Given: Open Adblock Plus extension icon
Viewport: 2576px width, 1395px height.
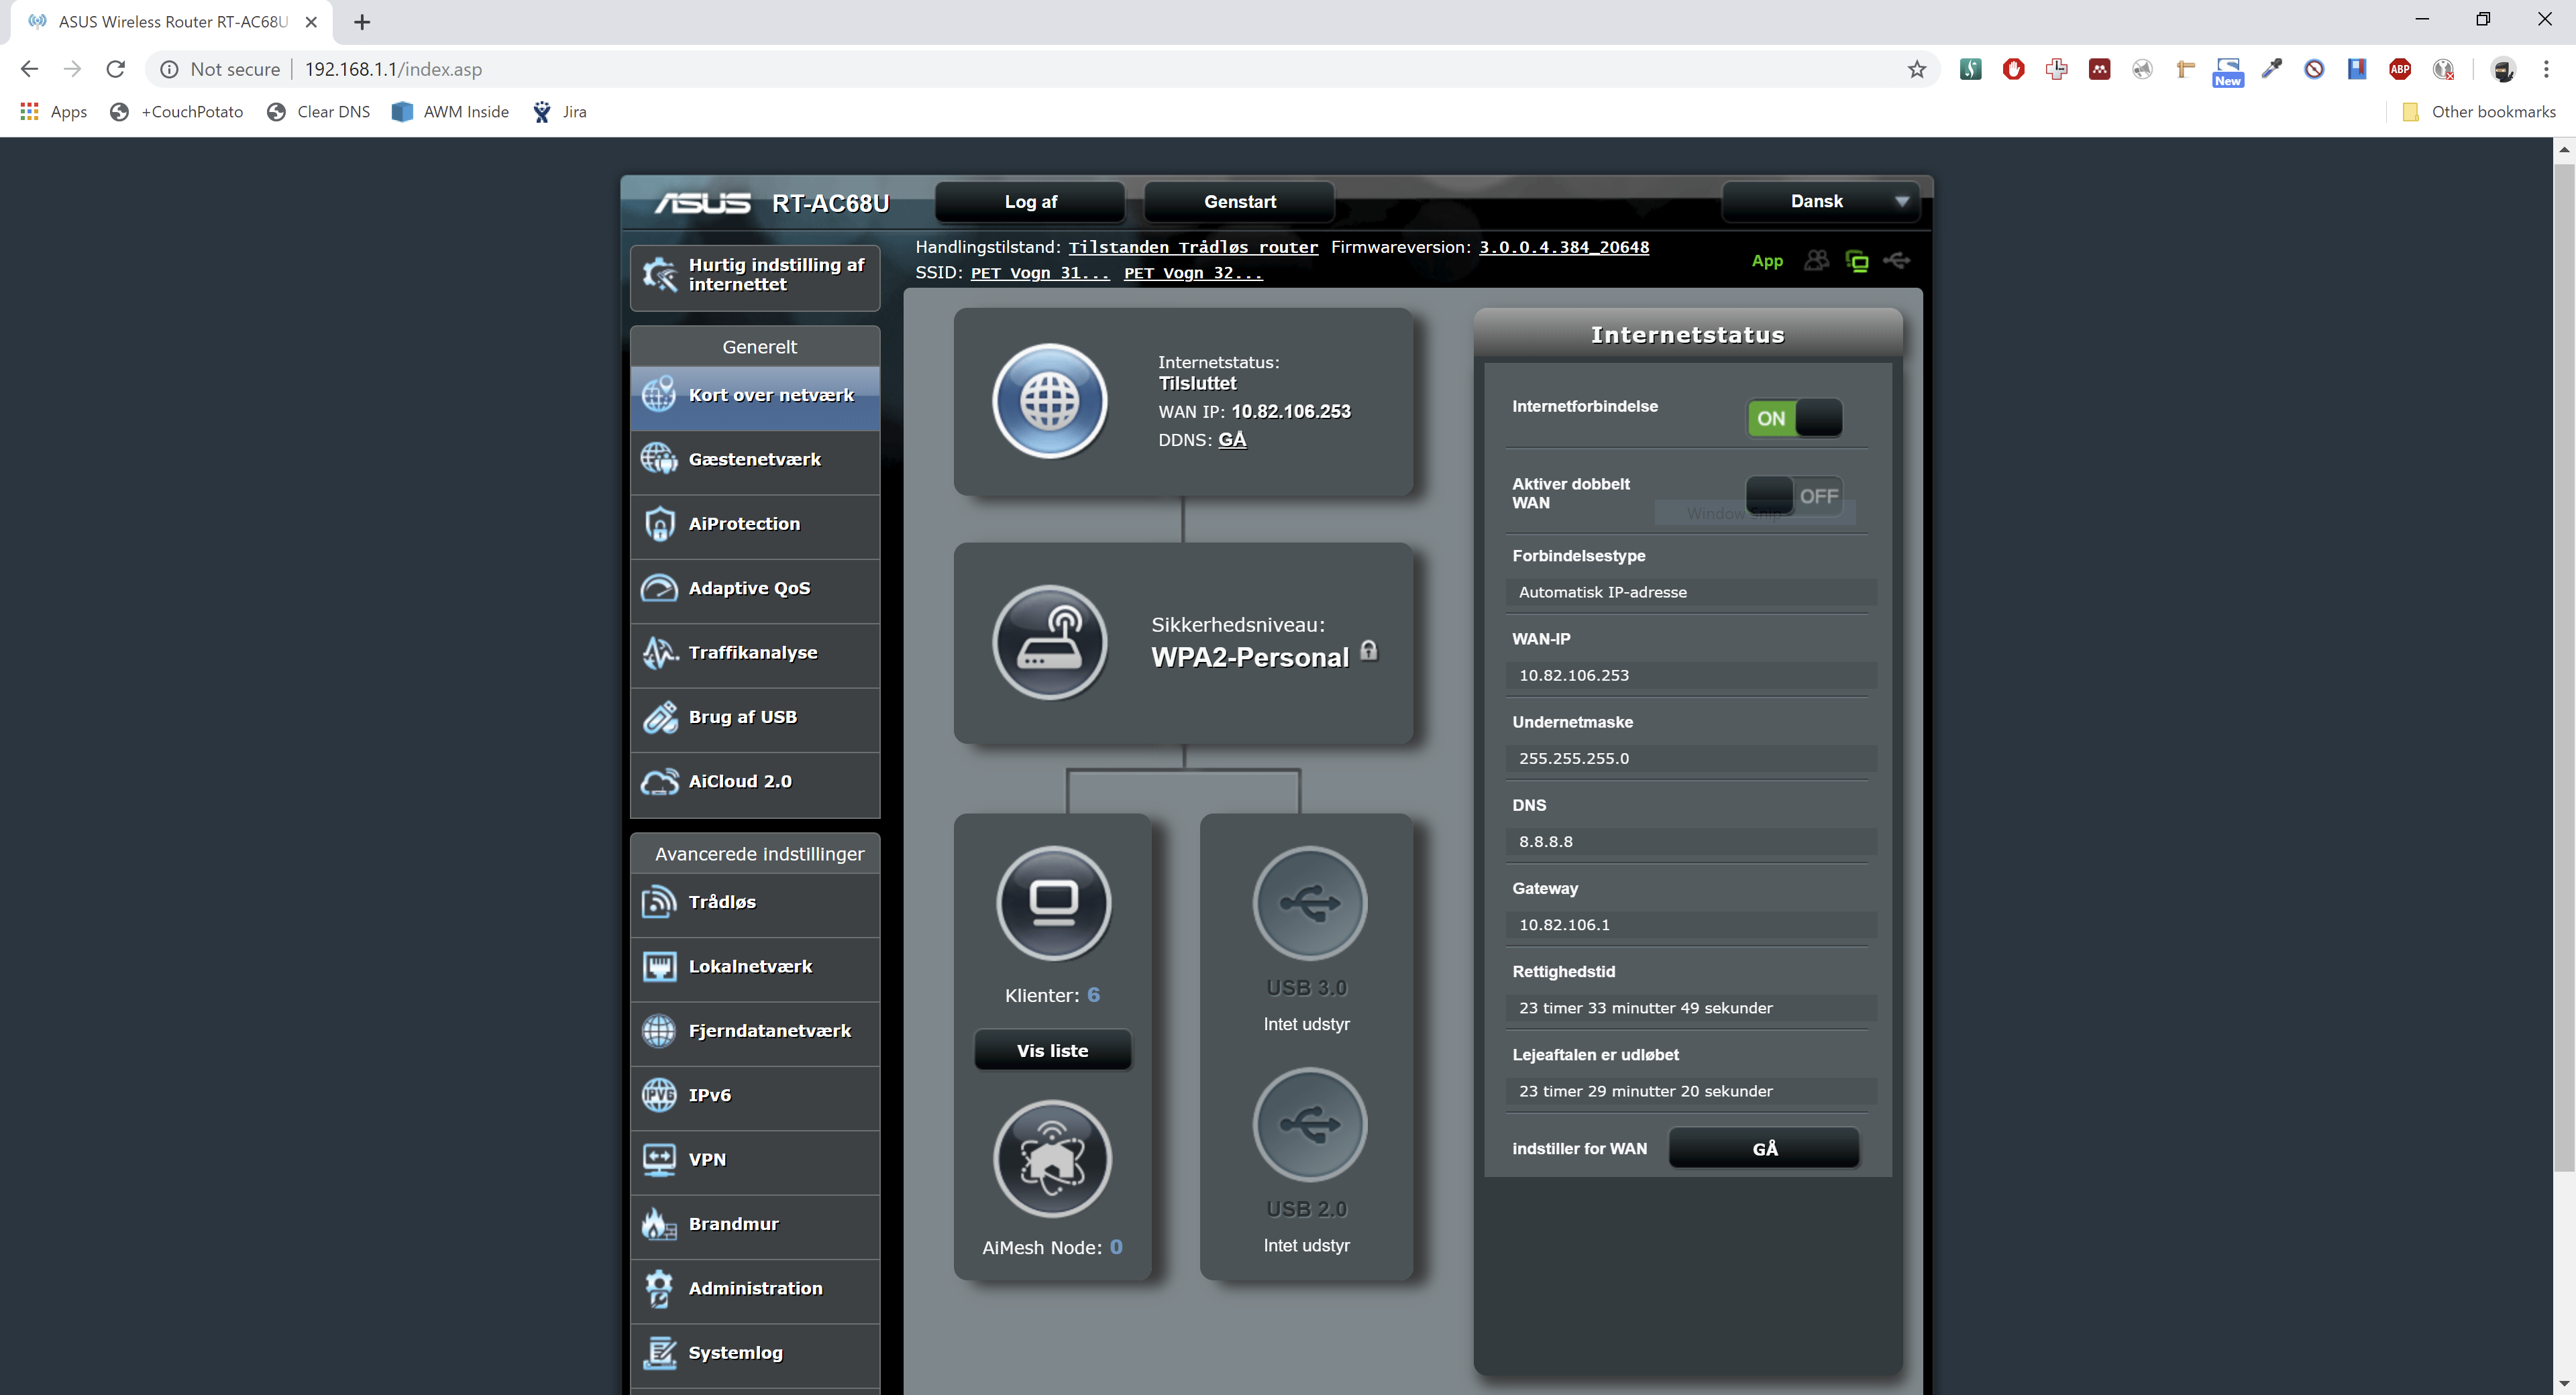Looking at the screenshot, I should (x=2400, y=69).
